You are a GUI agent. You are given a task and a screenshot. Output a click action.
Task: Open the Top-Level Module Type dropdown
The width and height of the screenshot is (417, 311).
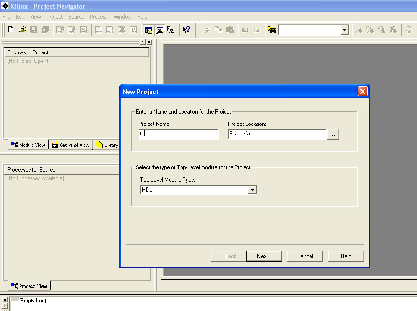click(252, 190)
